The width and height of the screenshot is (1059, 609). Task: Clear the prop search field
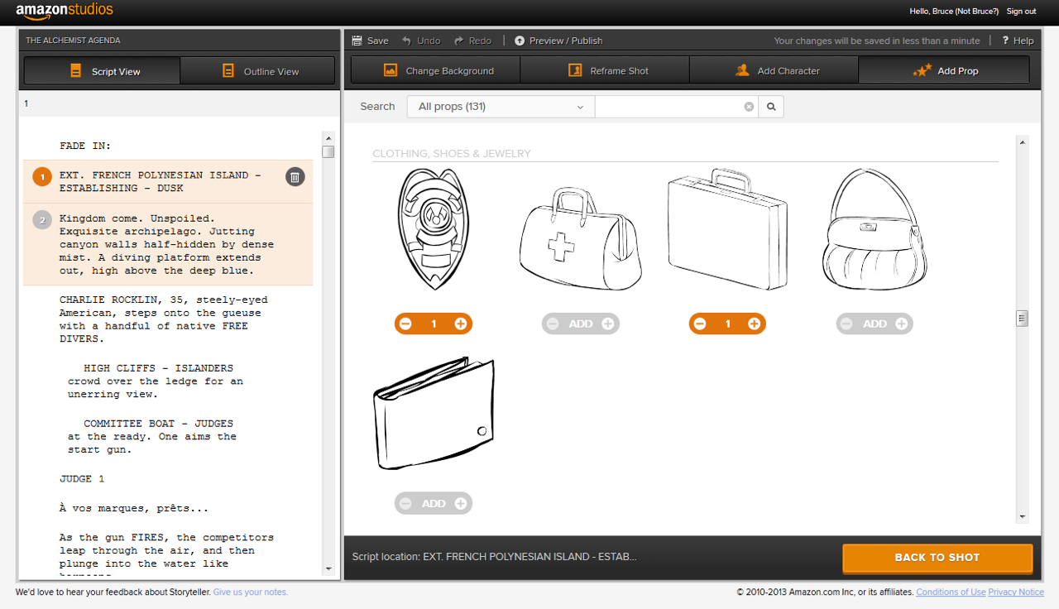click(x=749, y=107)
